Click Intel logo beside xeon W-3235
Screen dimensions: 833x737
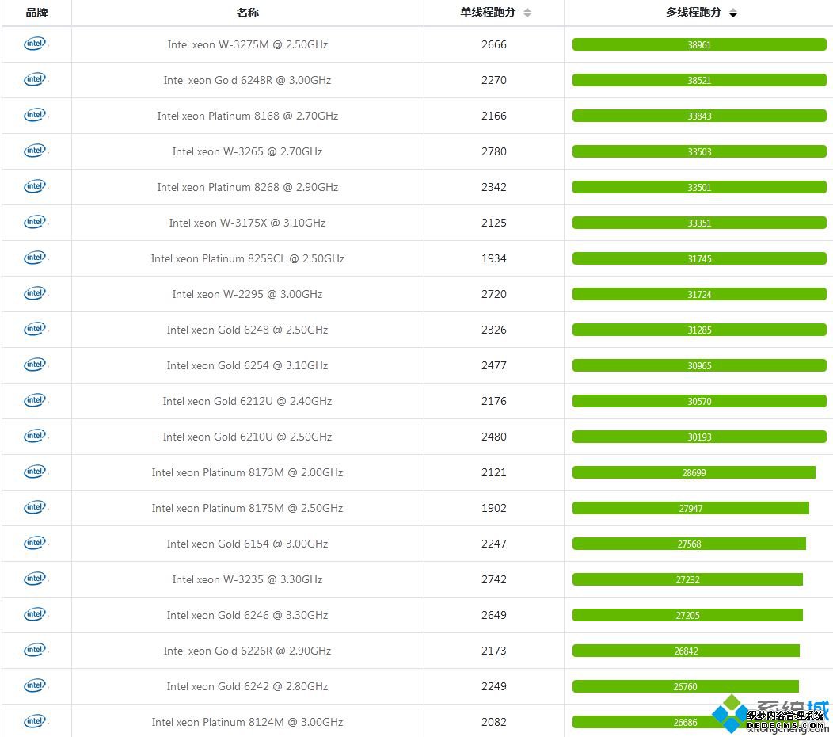pos(35,578)
